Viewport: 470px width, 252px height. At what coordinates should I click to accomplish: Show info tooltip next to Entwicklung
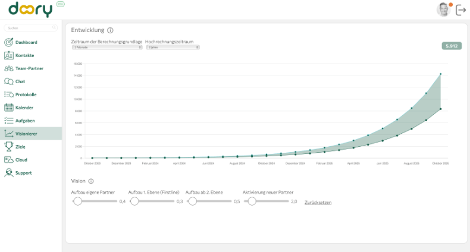click(x=111, y=30)
